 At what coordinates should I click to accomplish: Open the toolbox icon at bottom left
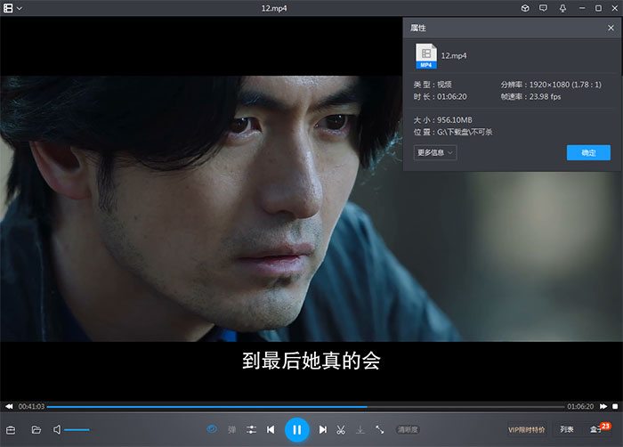pyautogui.click(x=12, y=430)
